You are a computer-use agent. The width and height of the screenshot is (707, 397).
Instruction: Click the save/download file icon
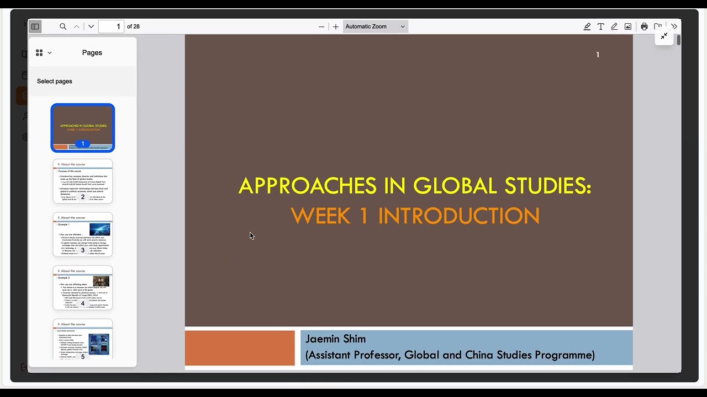(658, 26)
